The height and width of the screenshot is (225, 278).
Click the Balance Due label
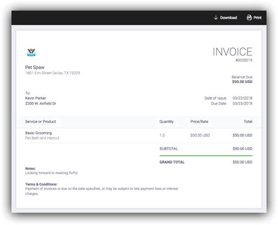point(242,77)
